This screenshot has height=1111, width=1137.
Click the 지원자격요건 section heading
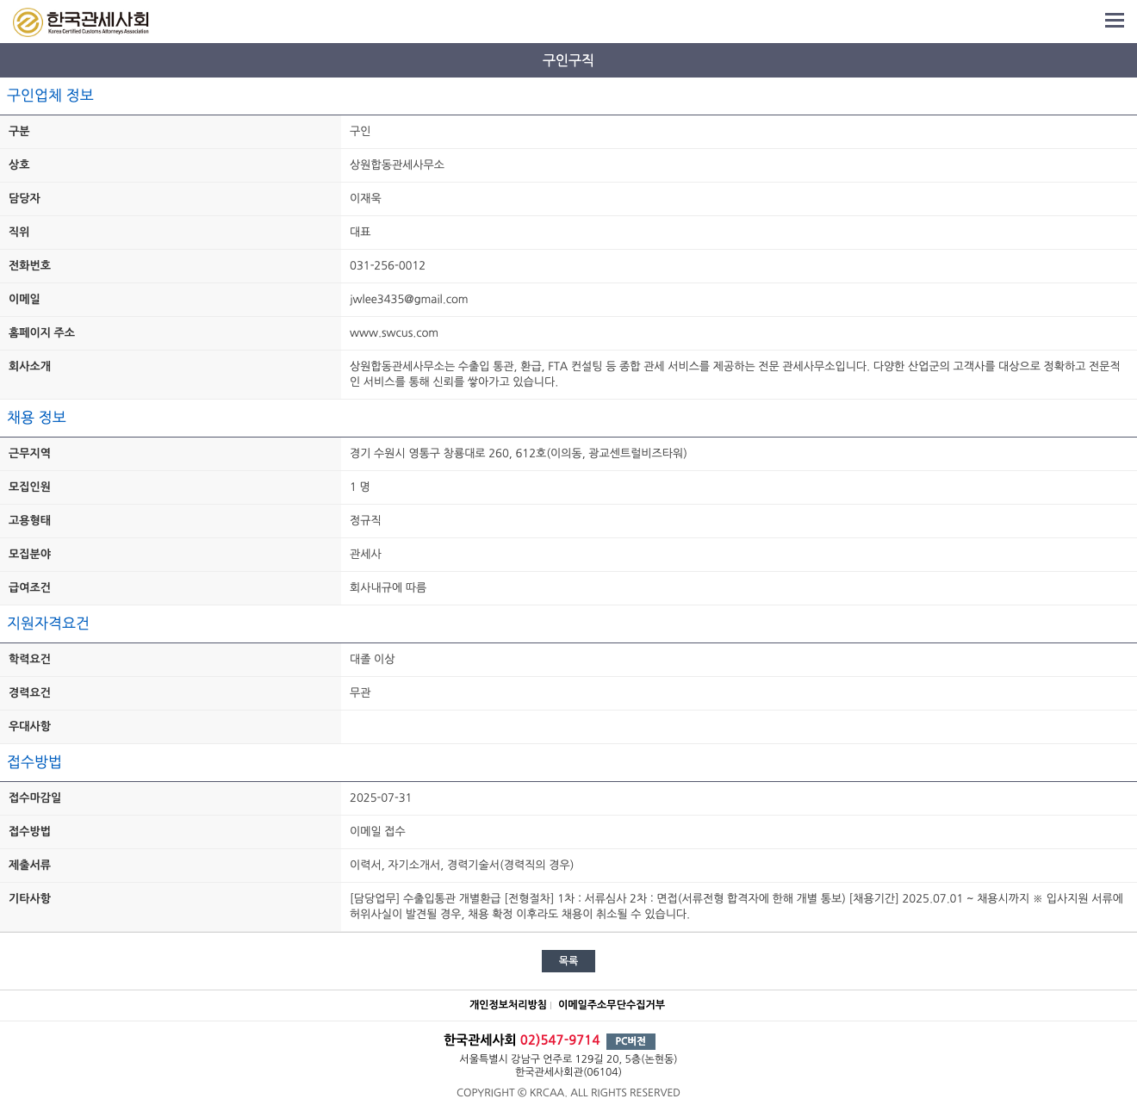click(x=48, y=624)
